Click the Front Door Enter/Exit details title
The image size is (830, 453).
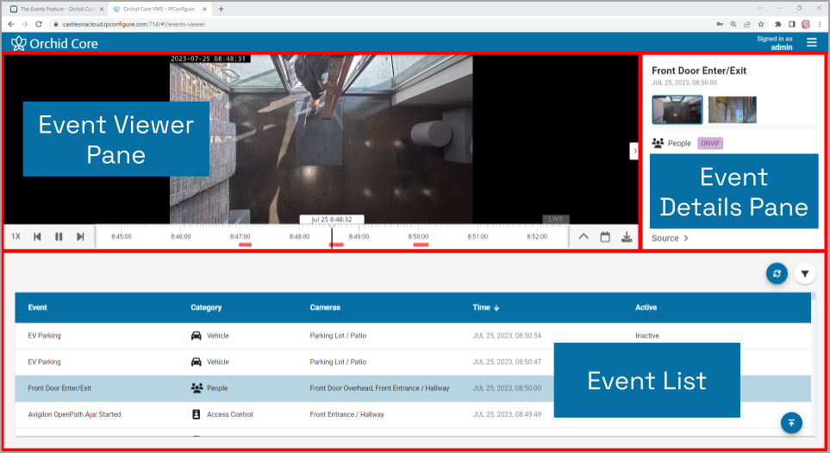[699, 71]
